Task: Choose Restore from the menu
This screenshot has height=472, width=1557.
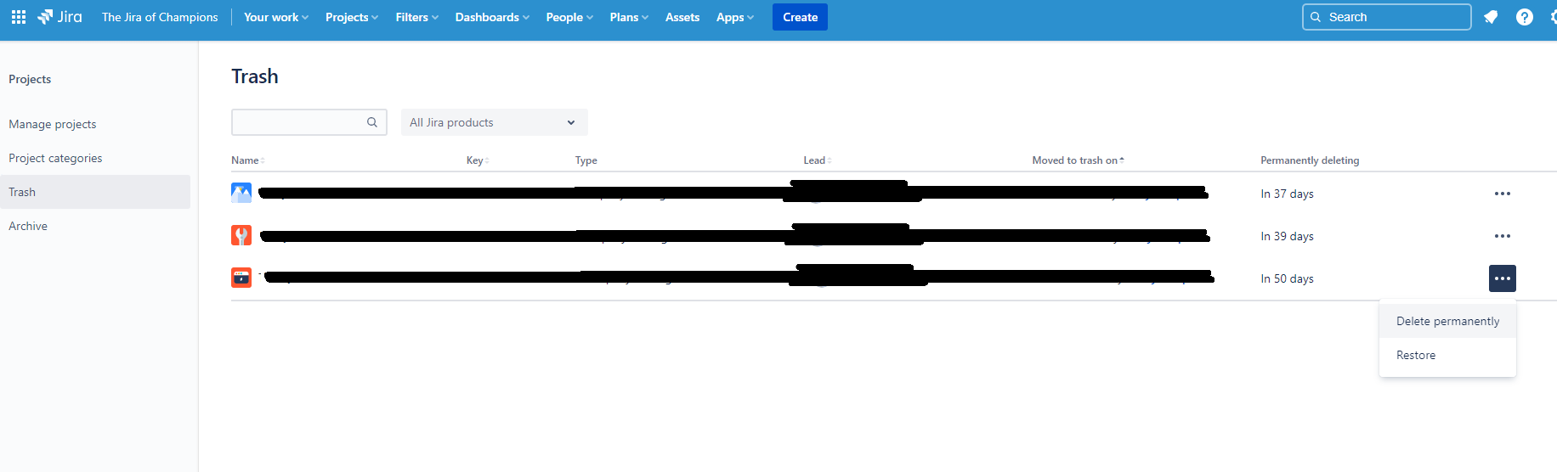Action: pyautogui.click(x=1447, y=355)
